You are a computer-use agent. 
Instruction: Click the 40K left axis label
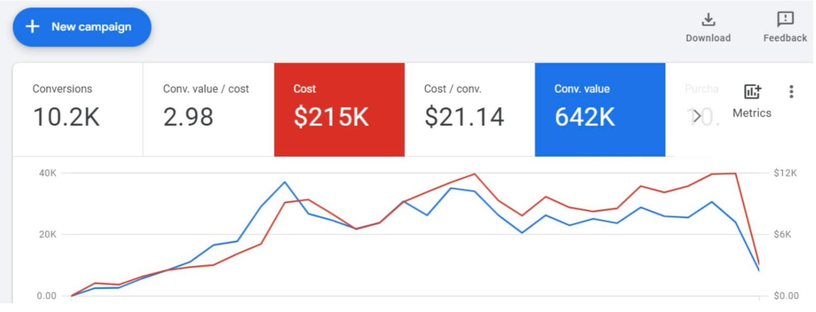tap(47, 173)
